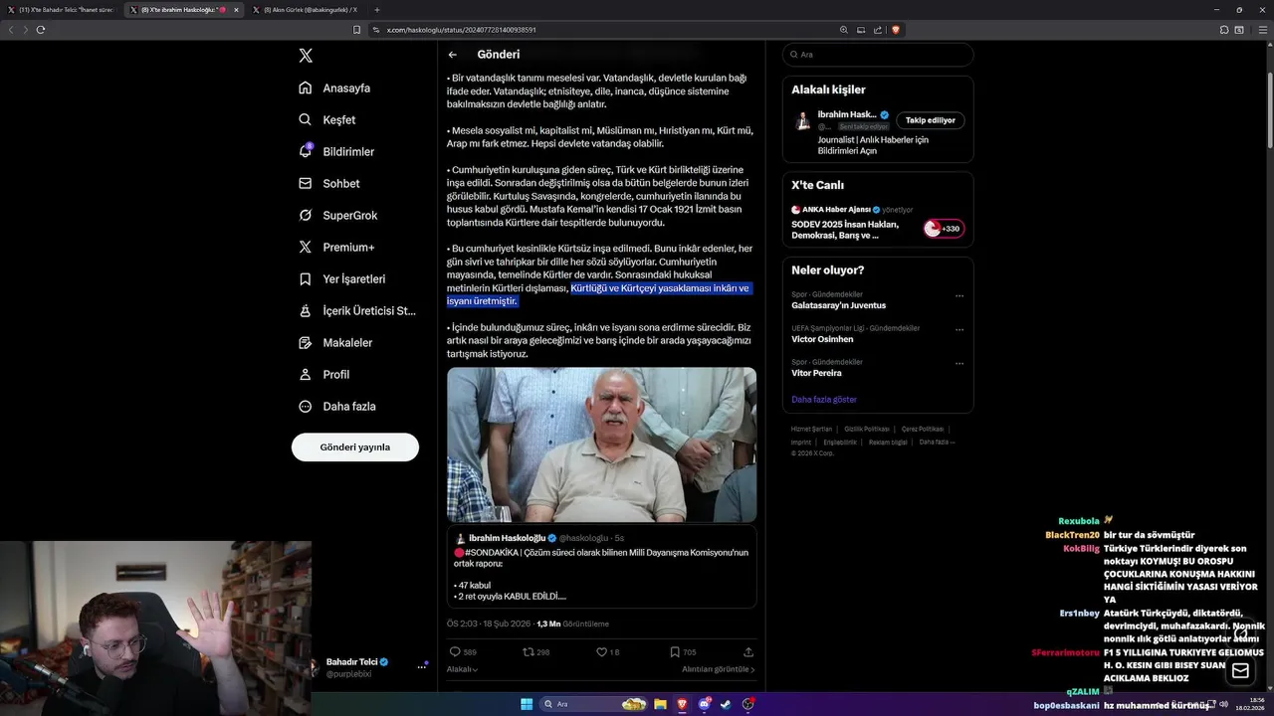Open options for Vitor Pereira trend
Viewport: 1274px width, 716px height.
(959, 363)
